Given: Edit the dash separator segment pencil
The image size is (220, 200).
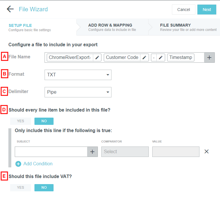Looking at the screenshot, I should coord(161,58).
